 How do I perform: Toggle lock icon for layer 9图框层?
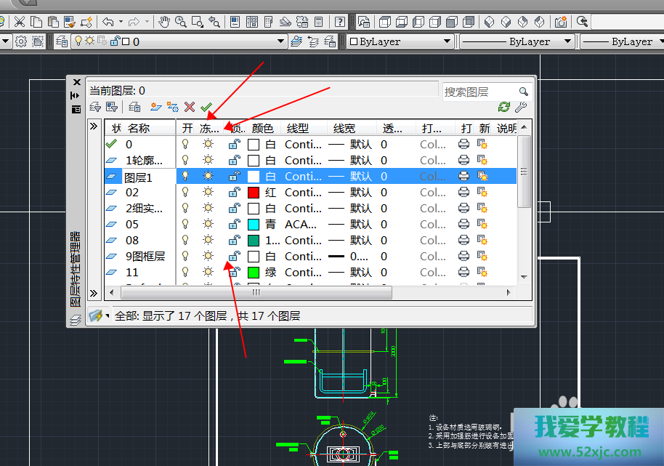[x=234, y=257]
